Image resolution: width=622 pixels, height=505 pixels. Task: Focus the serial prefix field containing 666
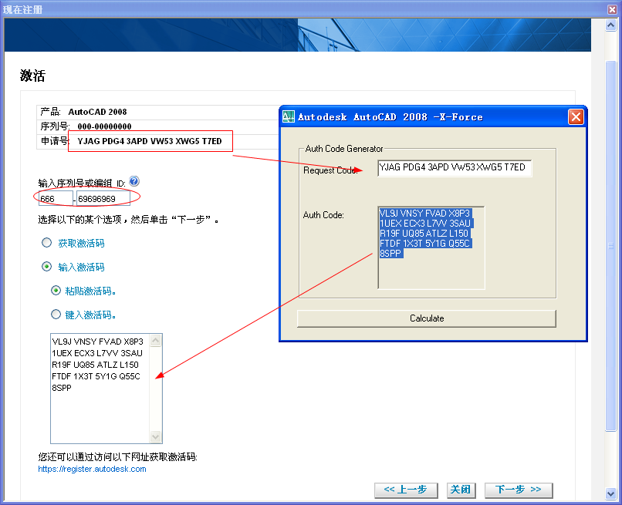[x=56, y=199]
